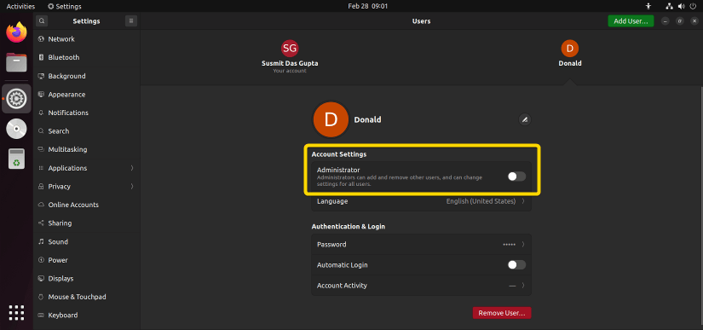Expand the Applications section
The image size is (703, 330).
87,168
